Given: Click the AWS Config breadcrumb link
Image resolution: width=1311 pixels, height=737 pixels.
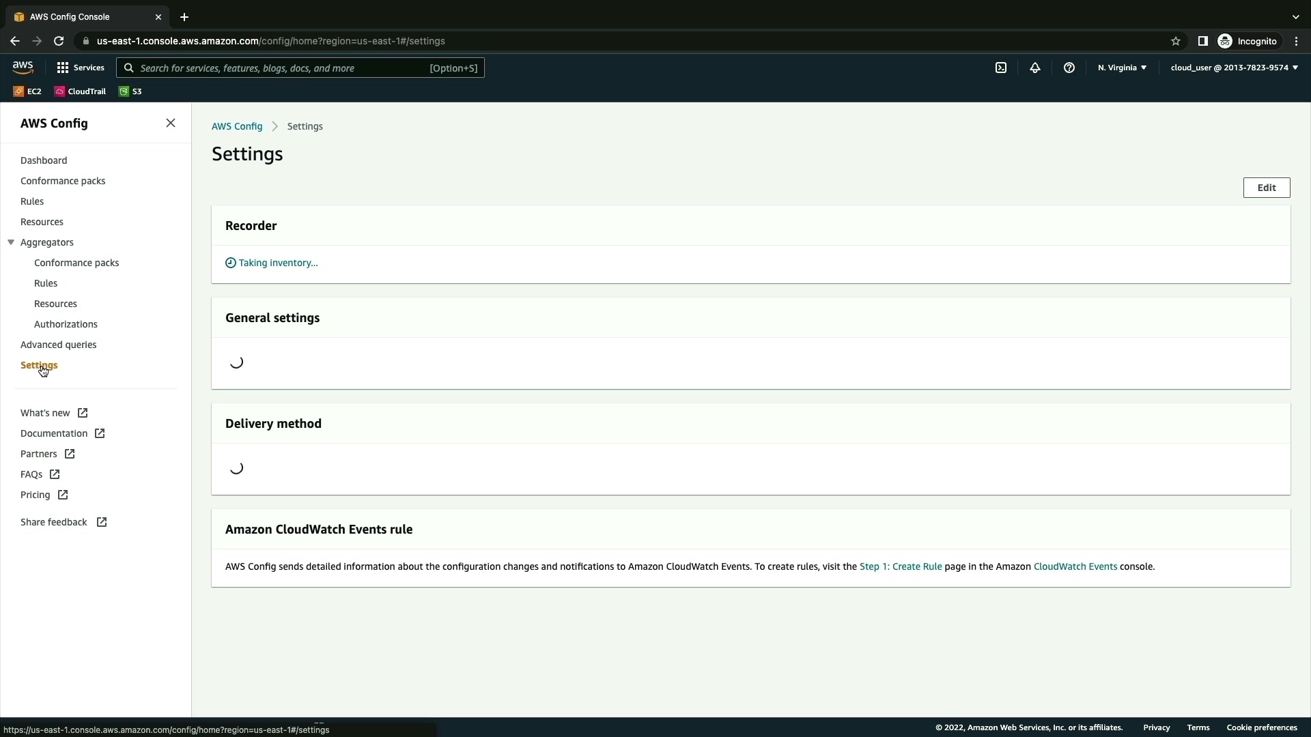Looking at the screenshot, I should click(236, 126).
